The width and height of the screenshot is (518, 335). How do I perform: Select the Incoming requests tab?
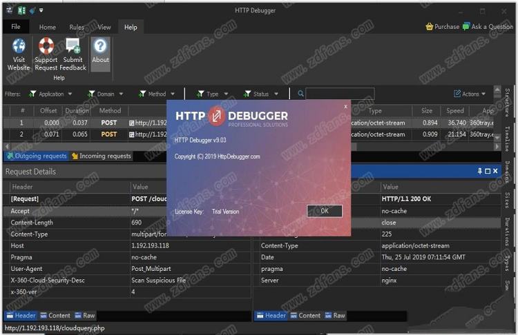tap(102, 156)
